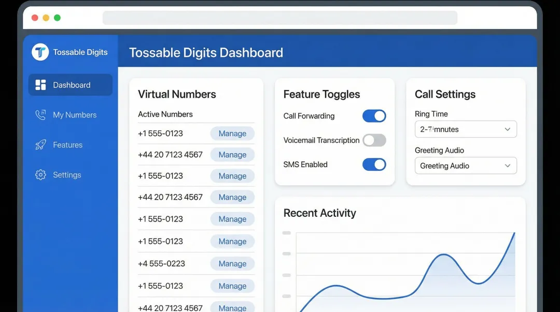The width and height of the screenshot is (560, 312).
Task: Click the green traffic light window button
Action: [57, 17]
